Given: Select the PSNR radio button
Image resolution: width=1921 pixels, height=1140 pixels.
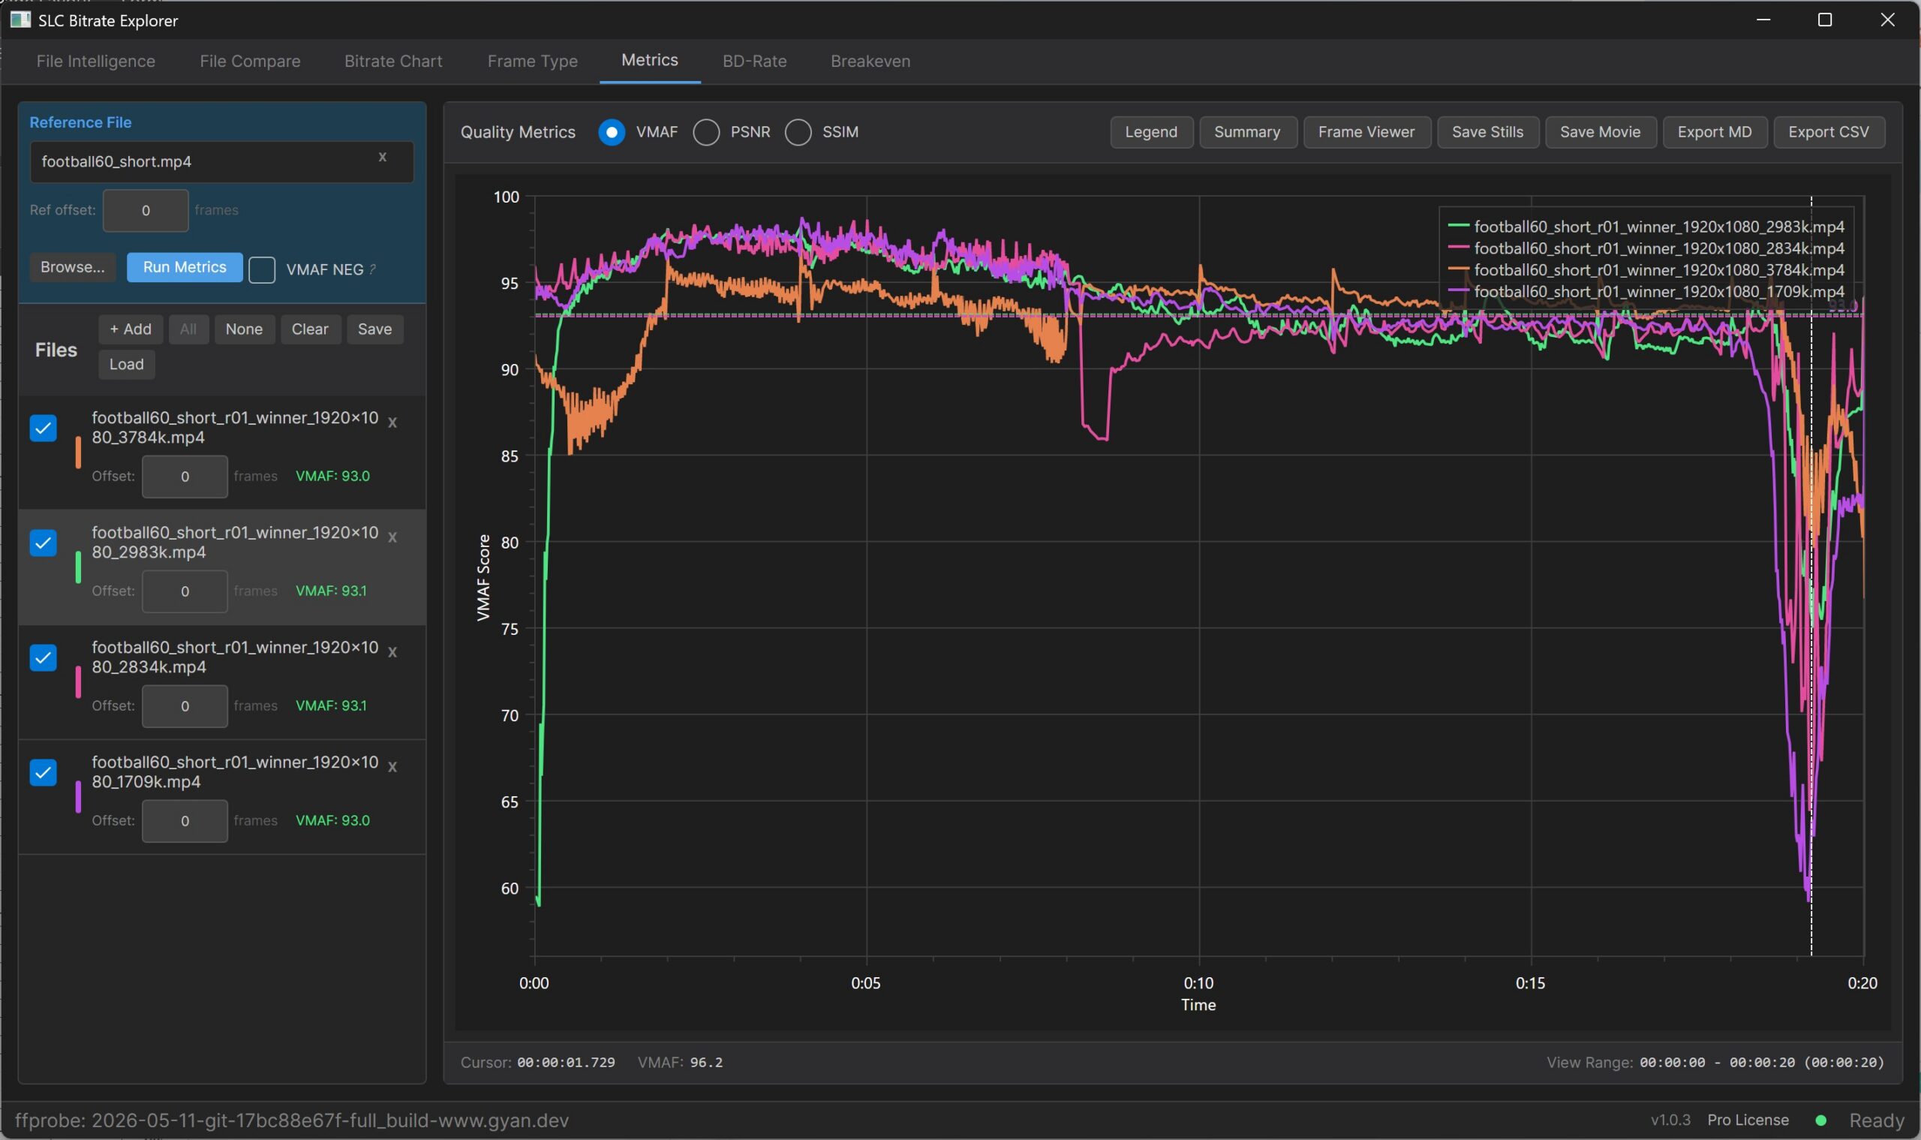Looking at the screenshot, I should coord(707,132).
